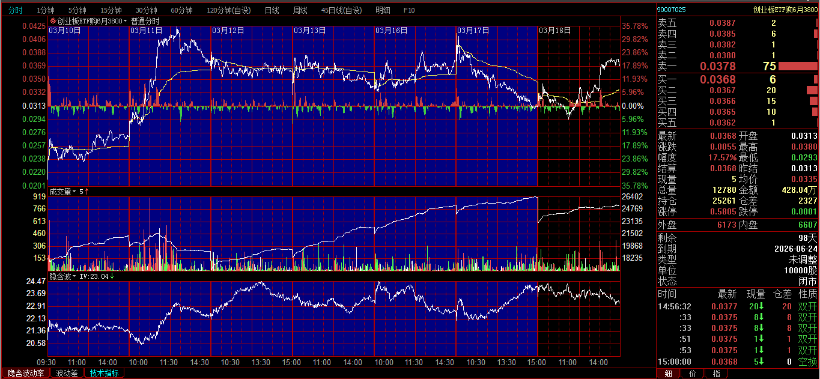Viewport: 820px width, 379px height.
Task: Expand the 成交量 indicator dropdown
Action: click(x=74, y=192)
